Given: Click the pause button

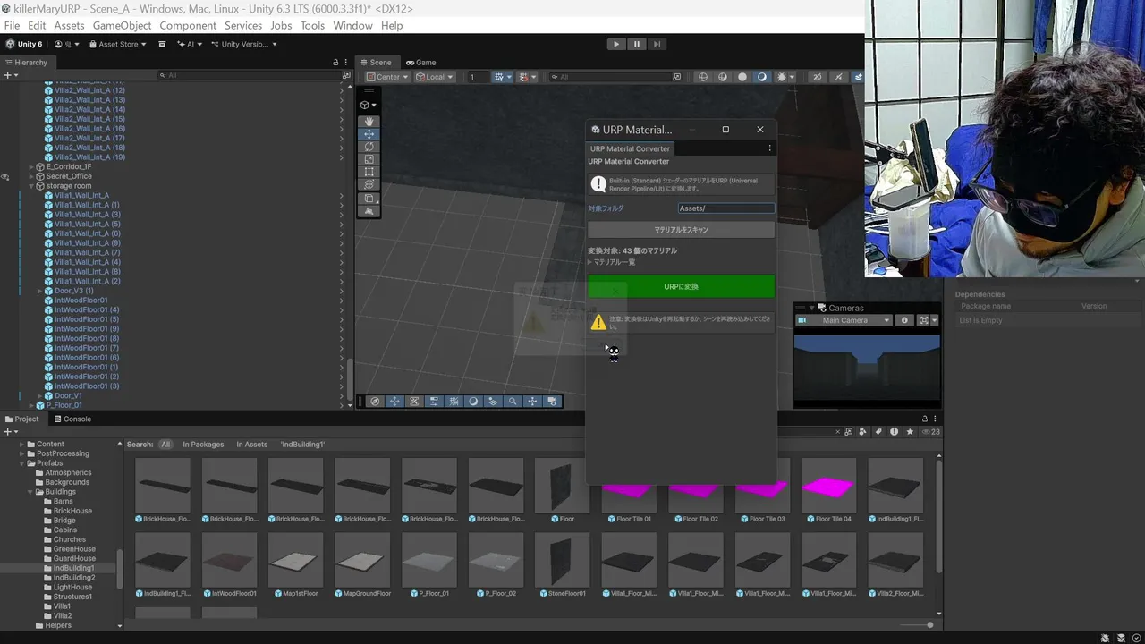Looking at the screenshot, I should [x=636, y=44].
